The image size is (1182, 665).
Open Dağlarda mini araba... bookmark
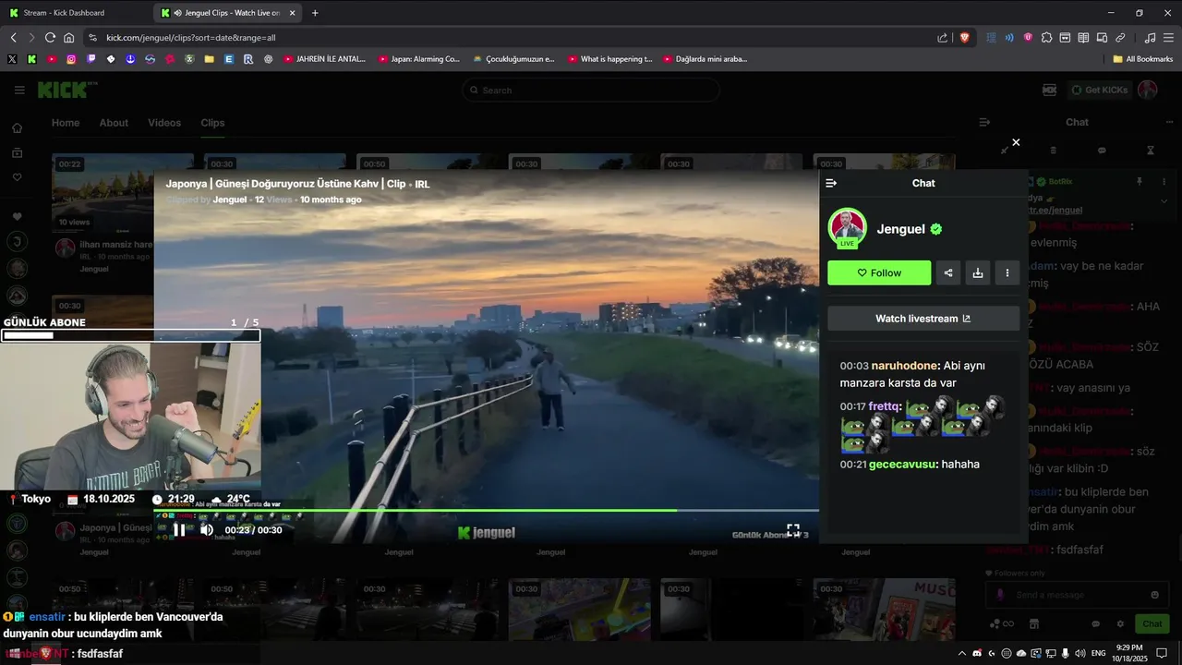[706, 59]
